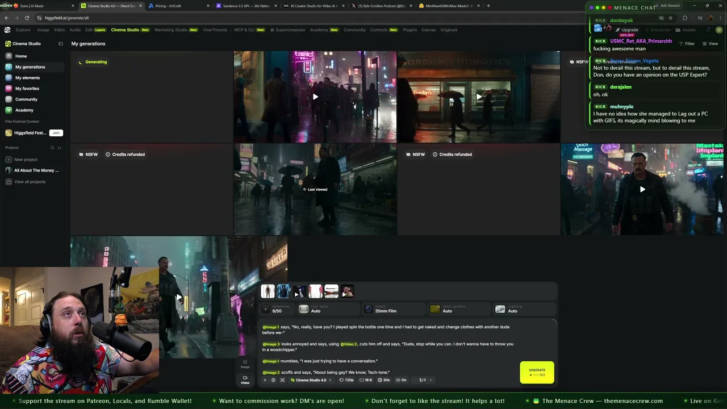
Task: Add attachment with the prompt bar plus icon
Action: click(265, 380)
